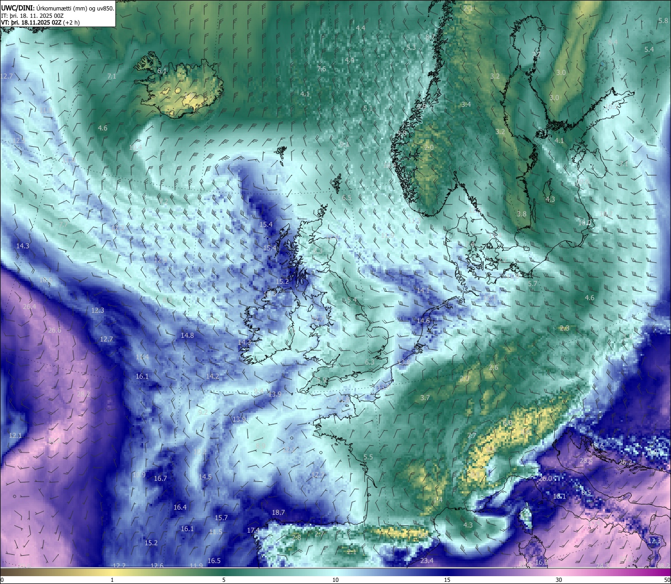Click the yellow color bar segment above 1

pos(112,571)
